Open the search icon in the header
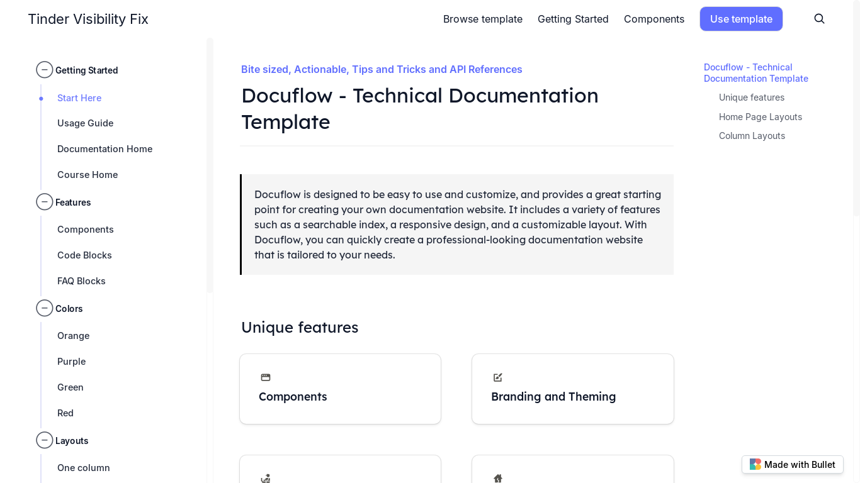The image size is (860, 483). point(819,19)
